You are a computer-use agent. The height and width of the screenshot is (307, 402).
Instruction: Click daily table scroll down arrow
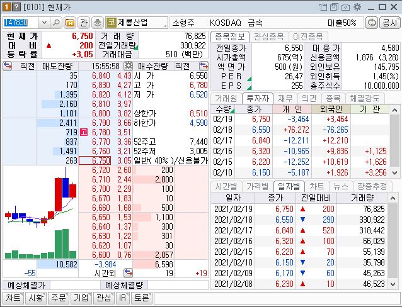click(x=393, y=284)
